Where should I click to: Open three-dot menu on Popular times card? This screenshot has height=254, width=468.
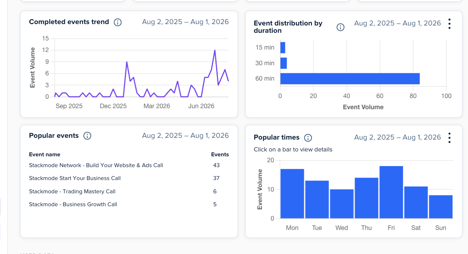click(x=449, y=138)
